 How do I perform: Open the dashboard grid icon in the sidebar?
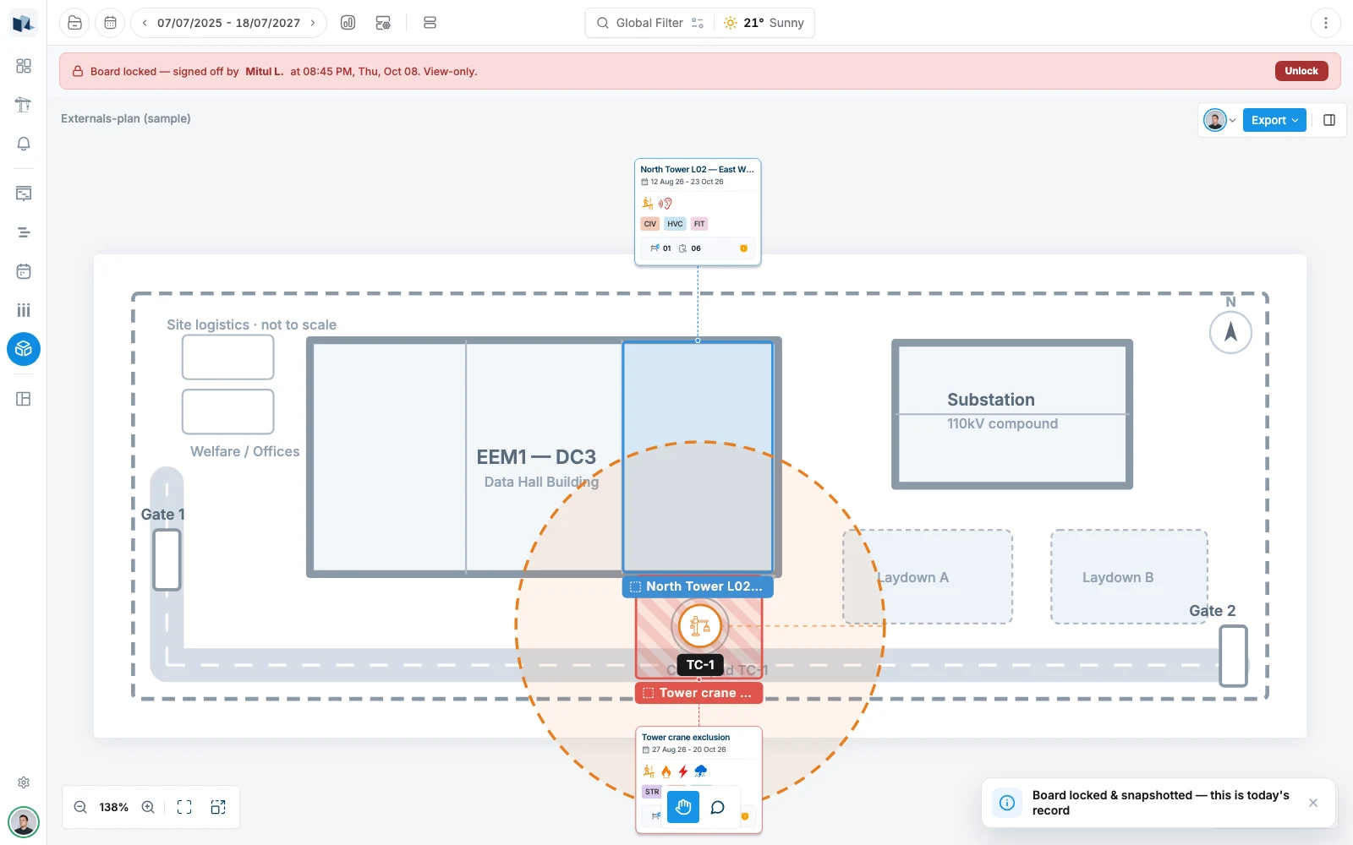pyautogui.click(x=24, y=66)
